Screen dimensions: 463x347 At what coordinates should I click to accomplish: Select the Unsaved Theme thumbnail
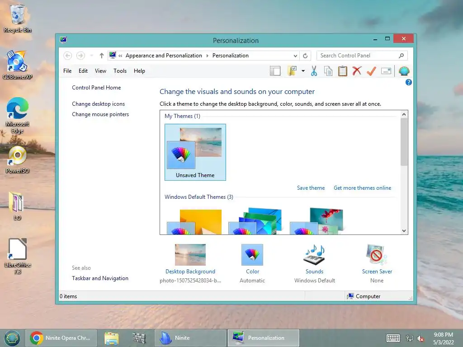(x=195, y=152)
